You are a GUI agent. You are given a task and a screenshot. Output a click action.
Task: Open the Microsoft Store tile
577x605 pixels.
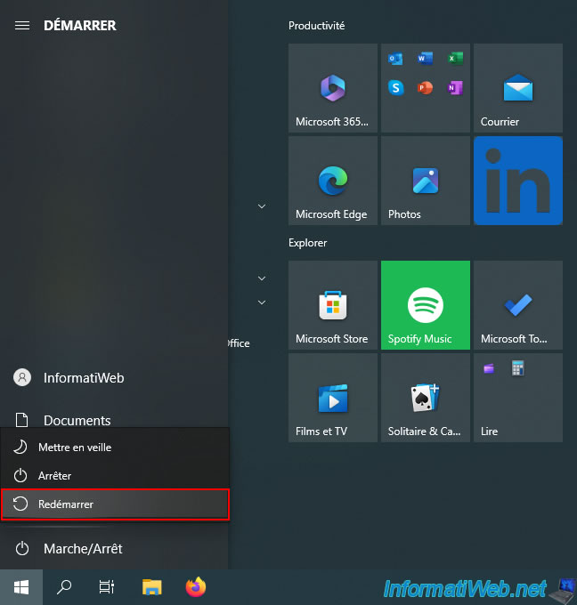[332, 305]
